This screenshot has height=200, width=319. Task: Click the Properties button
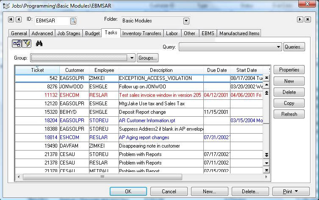[289, 70]
